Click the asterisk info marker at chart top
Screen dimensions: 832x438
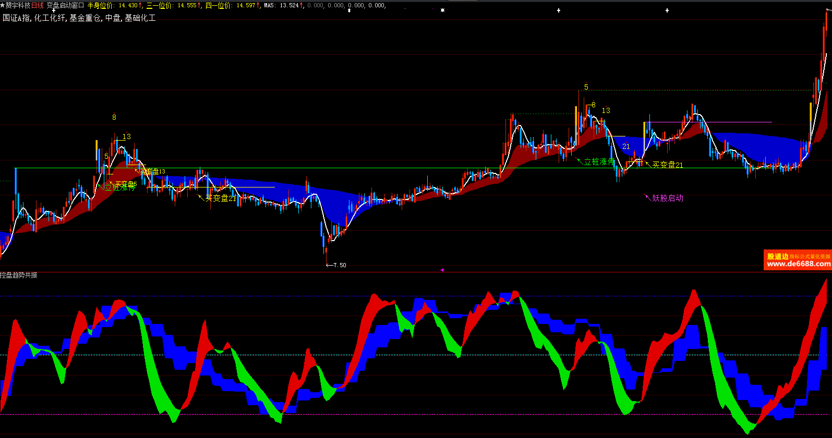[x=442, y=10]
